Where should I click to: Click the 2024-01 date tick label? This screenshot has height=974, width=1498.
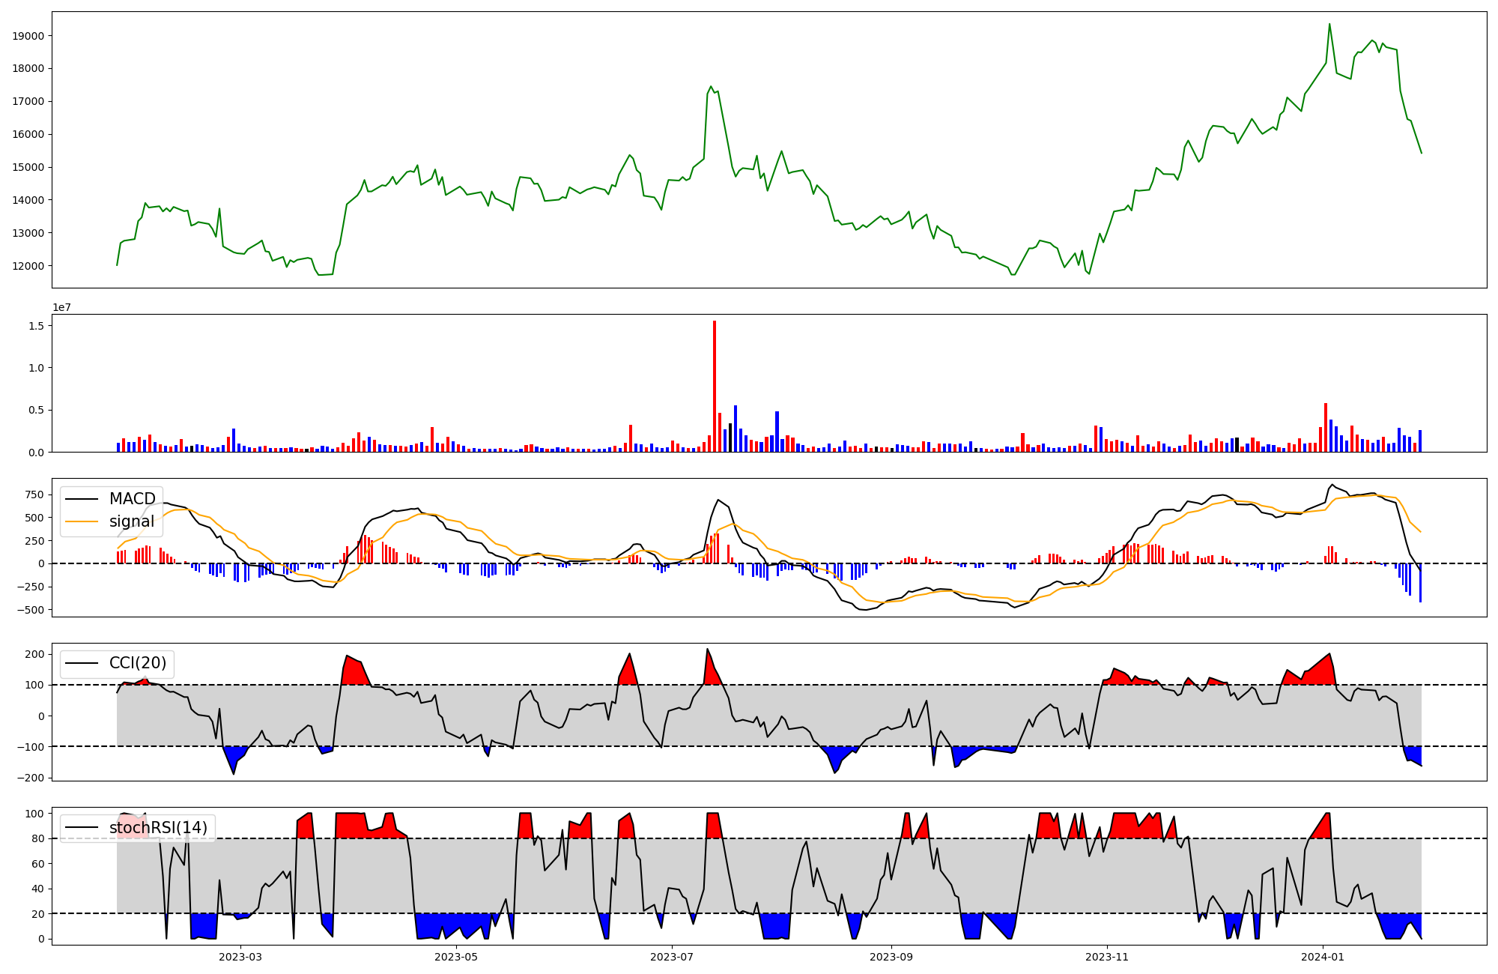(1323, 957)
